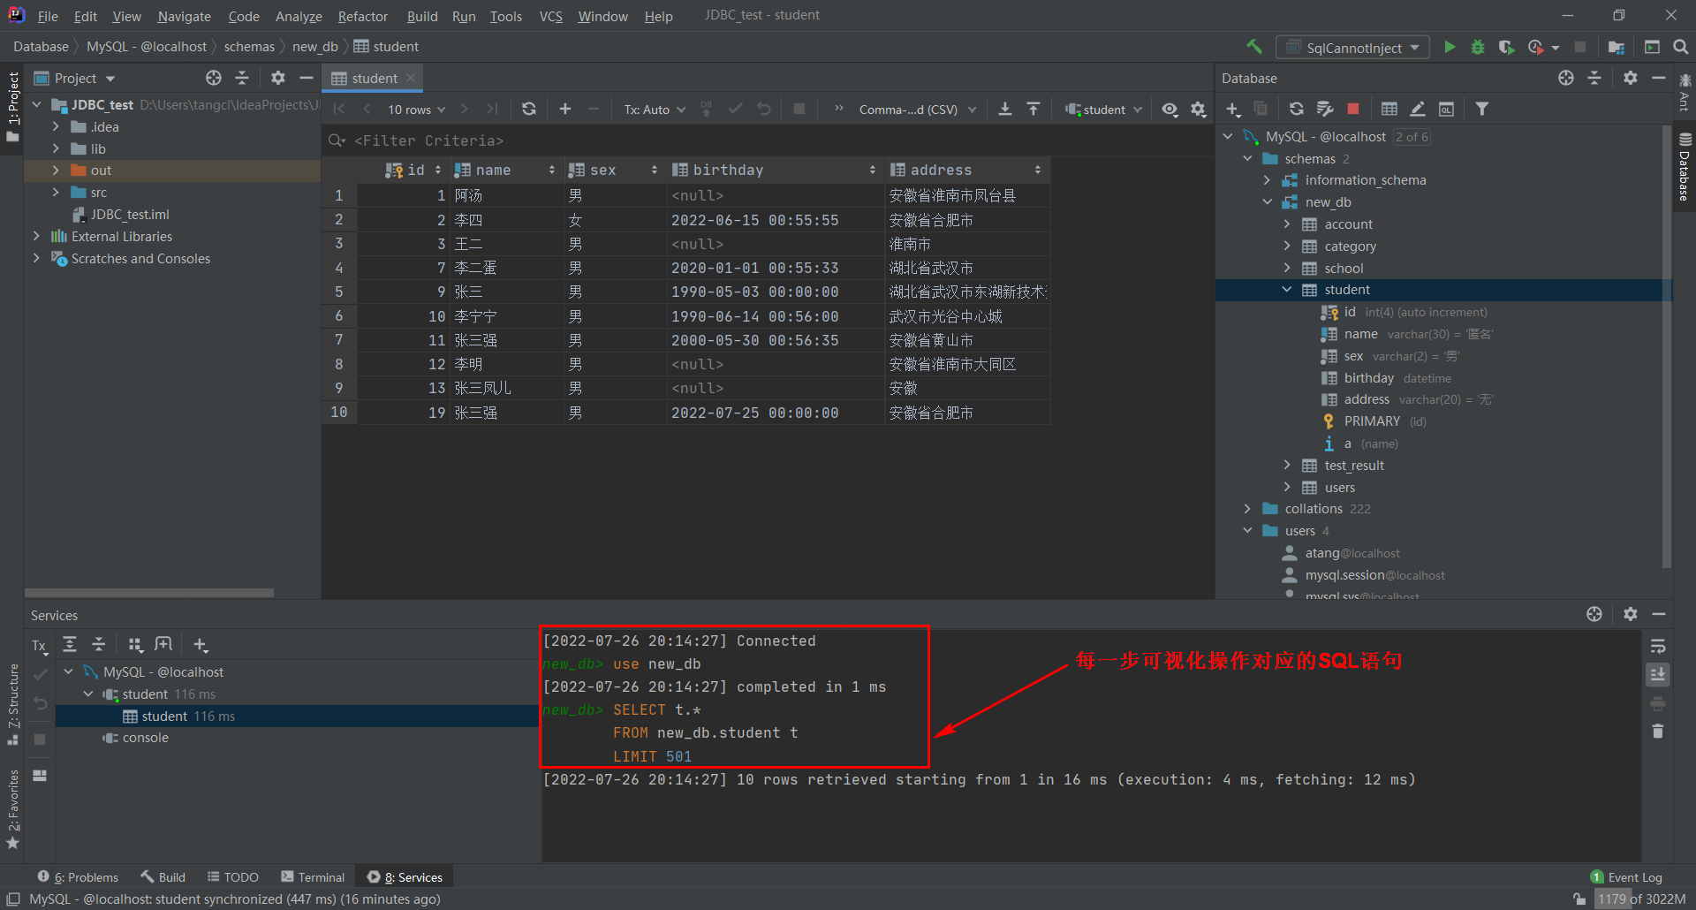Click the locate target icon in Project panel

[213, 78]
